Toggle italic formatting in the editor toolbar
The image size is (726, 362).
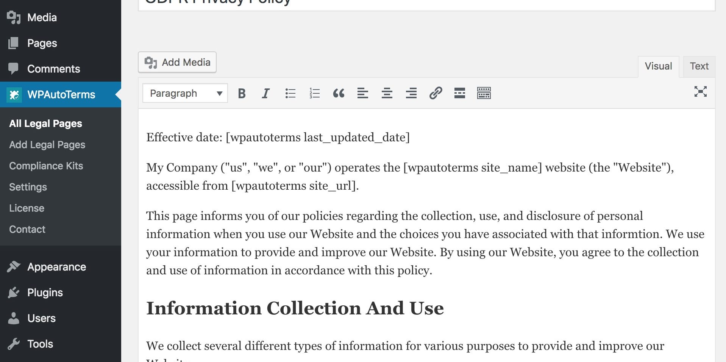266,93
